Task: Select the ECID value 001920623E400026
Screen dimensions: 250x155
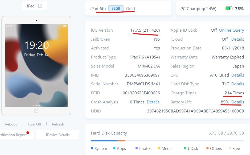Action: coord(141,93)
